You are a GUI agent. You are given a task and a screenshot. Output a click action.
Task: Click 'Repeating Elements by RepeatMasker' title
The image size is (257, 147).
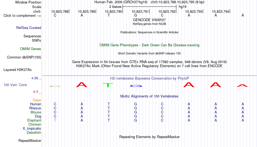(149, 137)
